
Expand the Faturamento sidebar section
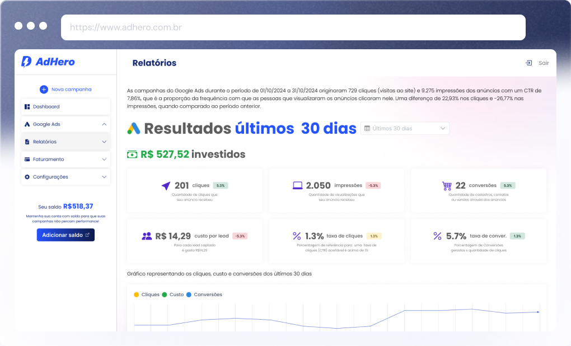tap(104, 160)
